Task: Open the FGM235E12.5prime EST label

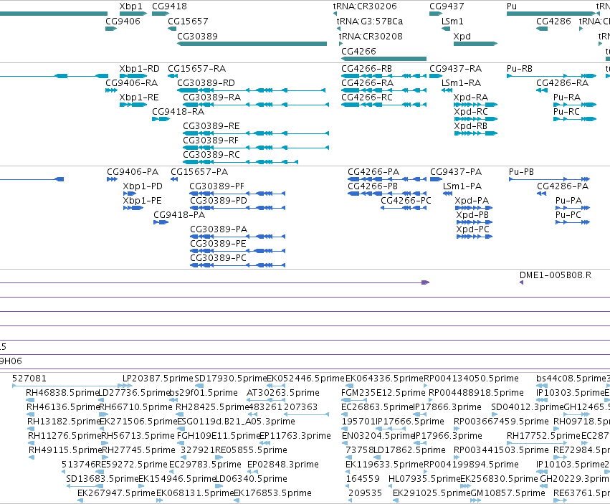Action: 383,393
